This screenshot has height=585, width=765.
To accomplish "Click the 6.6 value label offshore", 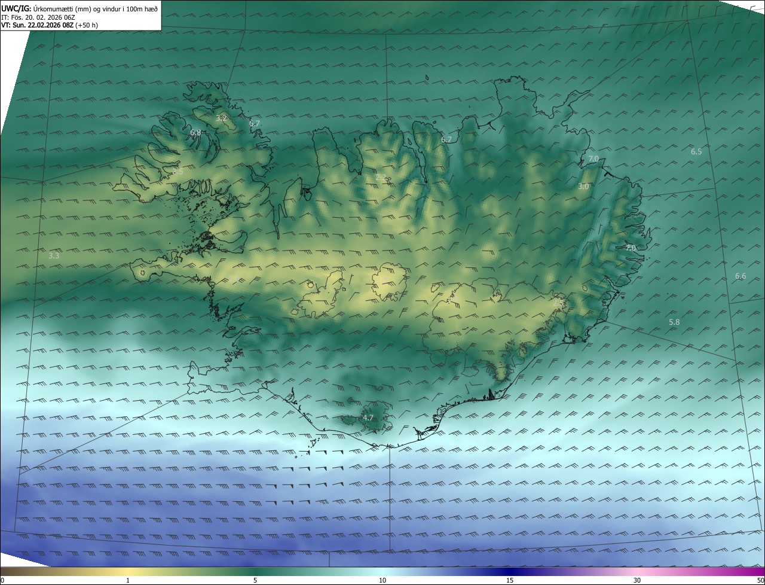I will click(x=740, y=276).
